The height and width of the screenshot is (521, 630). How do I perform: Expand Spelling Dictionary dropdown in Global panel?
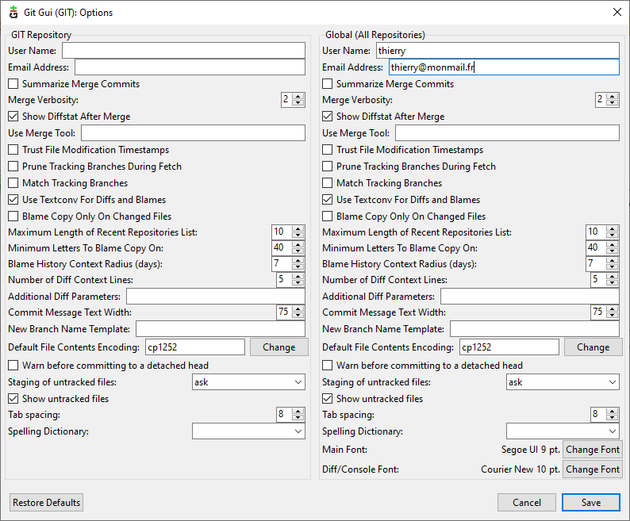(x=563, y=431)
